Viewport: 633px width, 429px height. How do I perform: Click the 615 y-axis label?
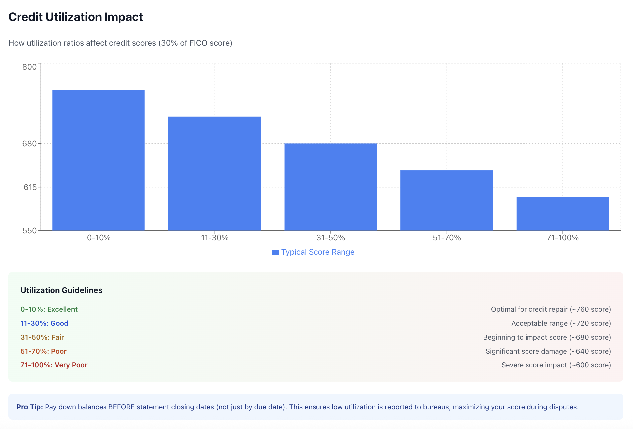pyautogui.click(x=30, y=187)
